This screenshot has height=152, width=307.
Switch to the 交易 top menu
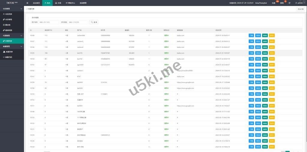[58, 3]
